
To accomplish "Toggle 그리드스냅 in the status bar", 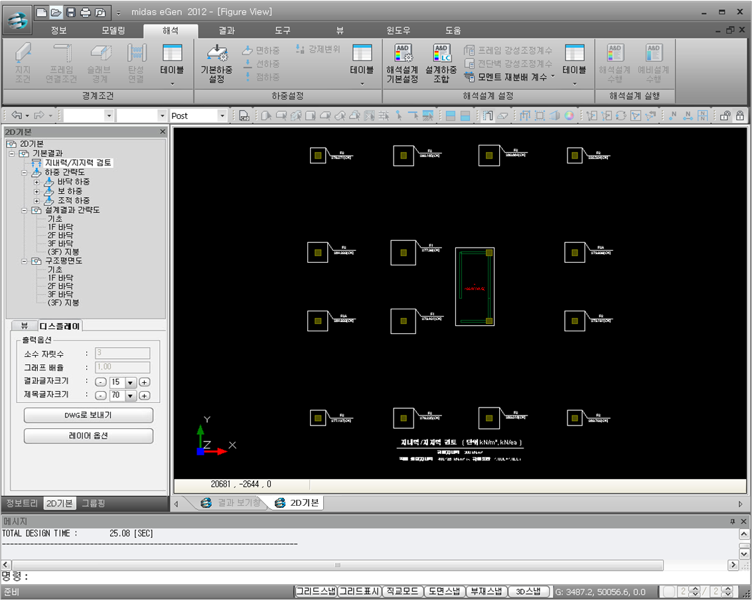I will click(315, 592).
